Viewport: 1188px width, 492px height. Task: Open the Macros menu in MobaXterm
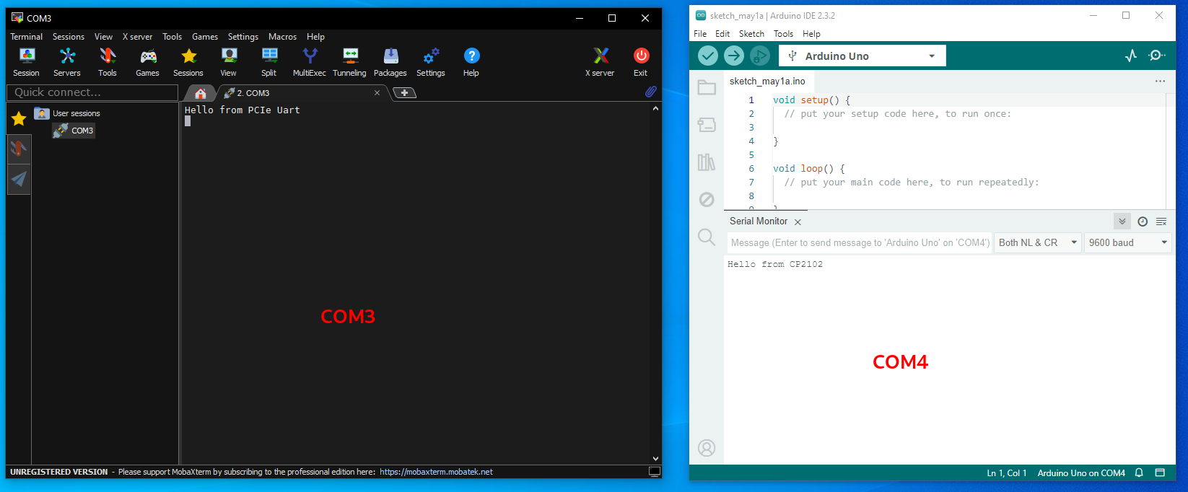coord(282,37)
